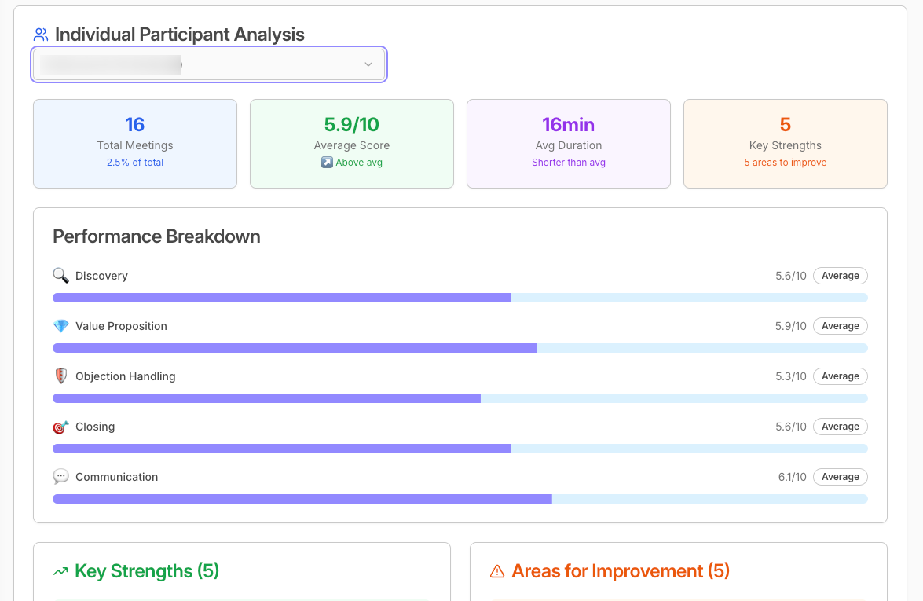Click the Average badge for Discovery
Viewport: 923px width, 601px height.
(x=840, y=276)
